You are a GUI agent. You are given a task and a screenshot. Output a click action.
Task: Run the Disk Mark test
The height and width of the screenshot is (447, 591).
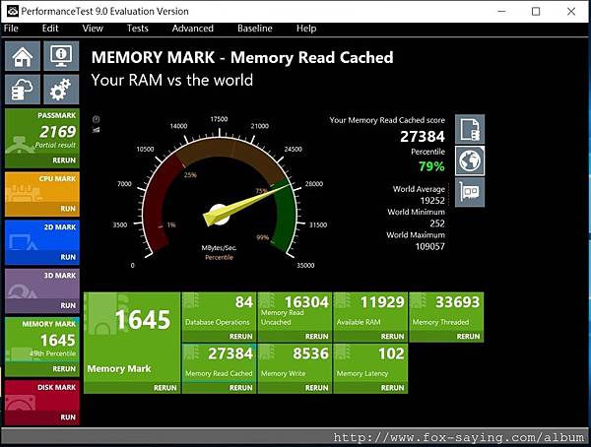[68, 417]
